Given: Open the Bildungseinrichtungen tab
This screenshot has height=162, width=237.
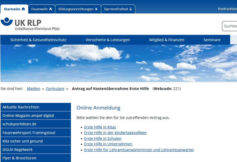Looking at the screenshot, I should tap(78, 9).
